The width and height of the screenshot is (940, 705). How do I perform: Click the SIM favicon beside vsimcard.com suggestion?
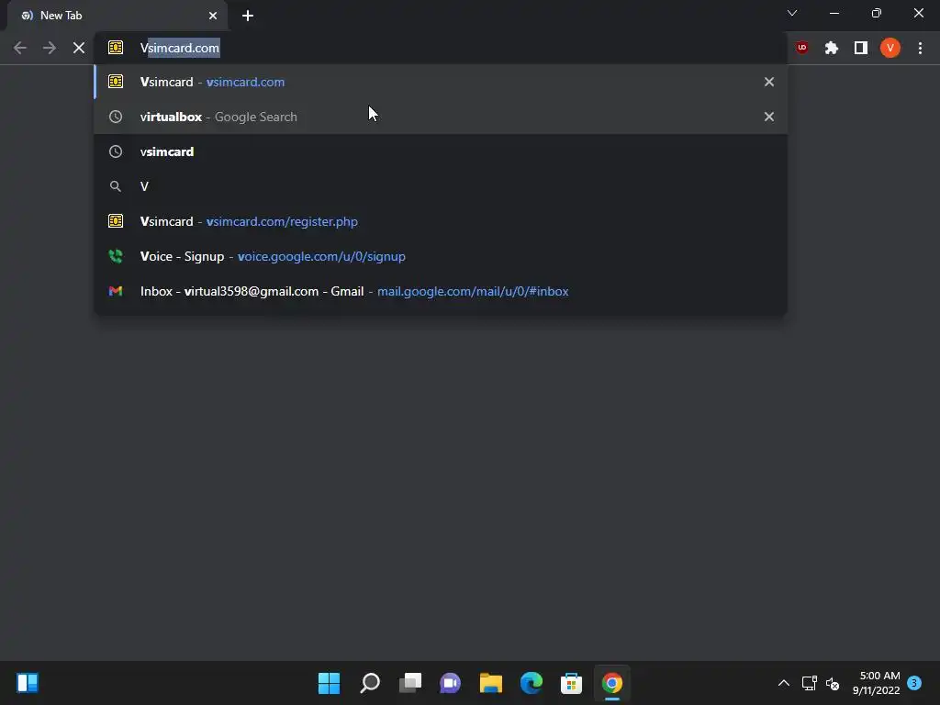pyautogui.click(x=116, y=82)
